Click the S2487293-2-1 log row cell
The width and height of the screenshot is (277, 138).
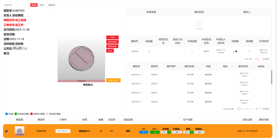pos(136,84)
